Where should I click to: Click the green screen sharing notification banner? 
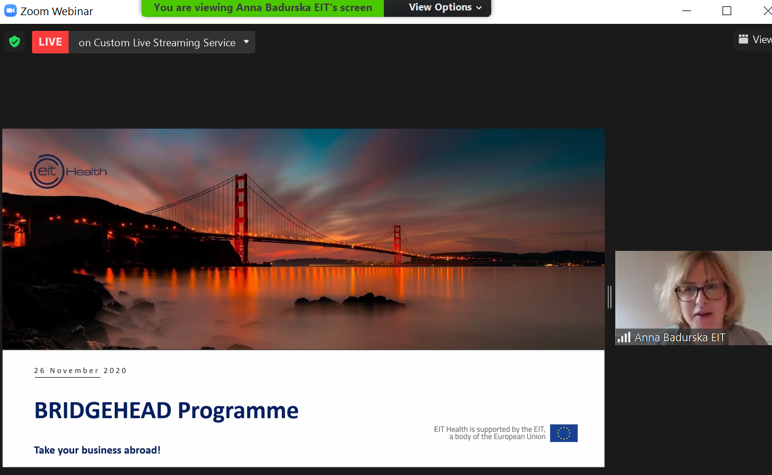263,8
